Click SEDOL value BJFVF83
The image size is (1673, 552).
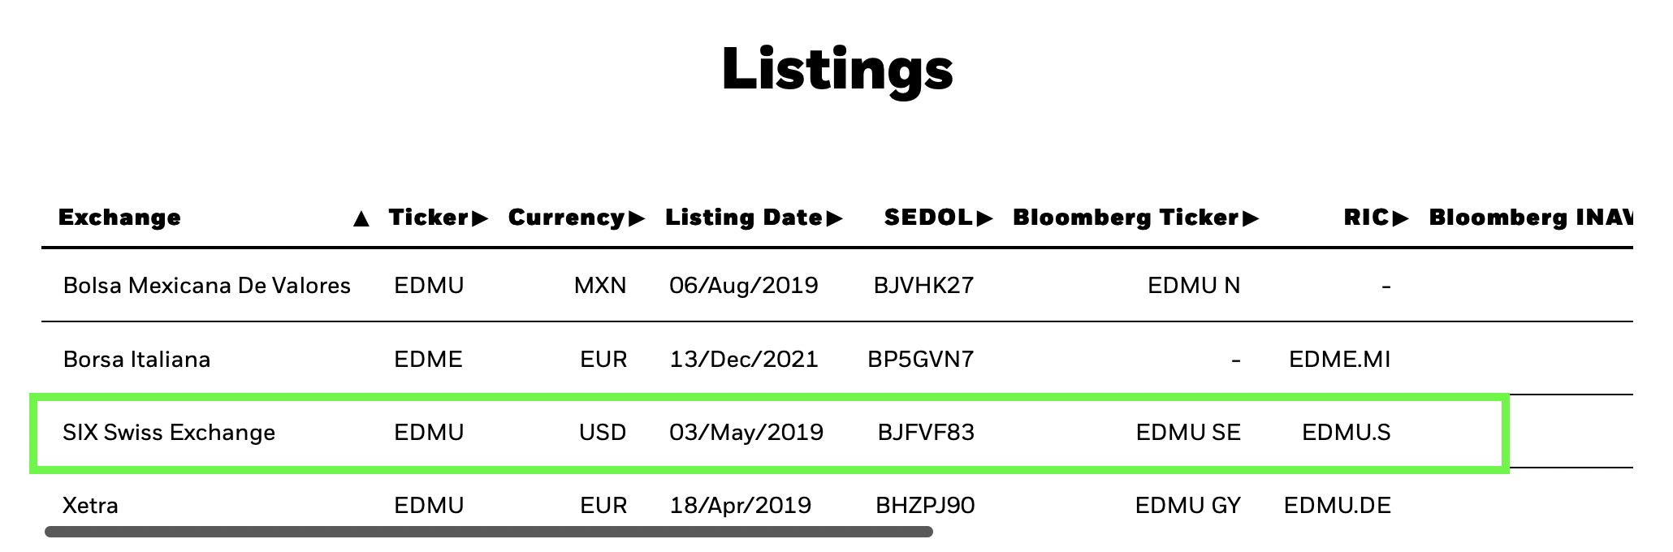tap(926, 433)
